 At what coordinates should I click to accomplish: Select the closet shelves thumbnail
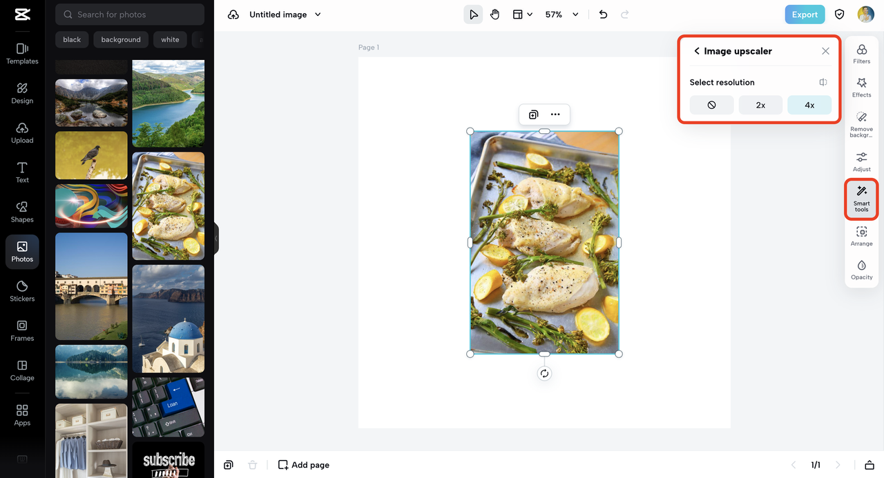[91, 441]
